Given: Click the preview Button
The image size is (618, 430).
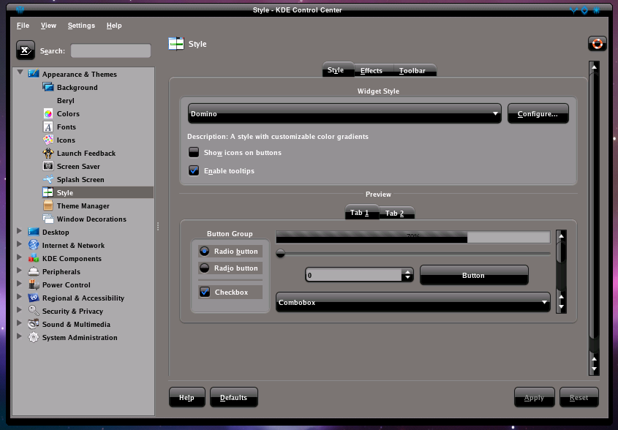Looking at the screenshot, I should tap(474, 275).
